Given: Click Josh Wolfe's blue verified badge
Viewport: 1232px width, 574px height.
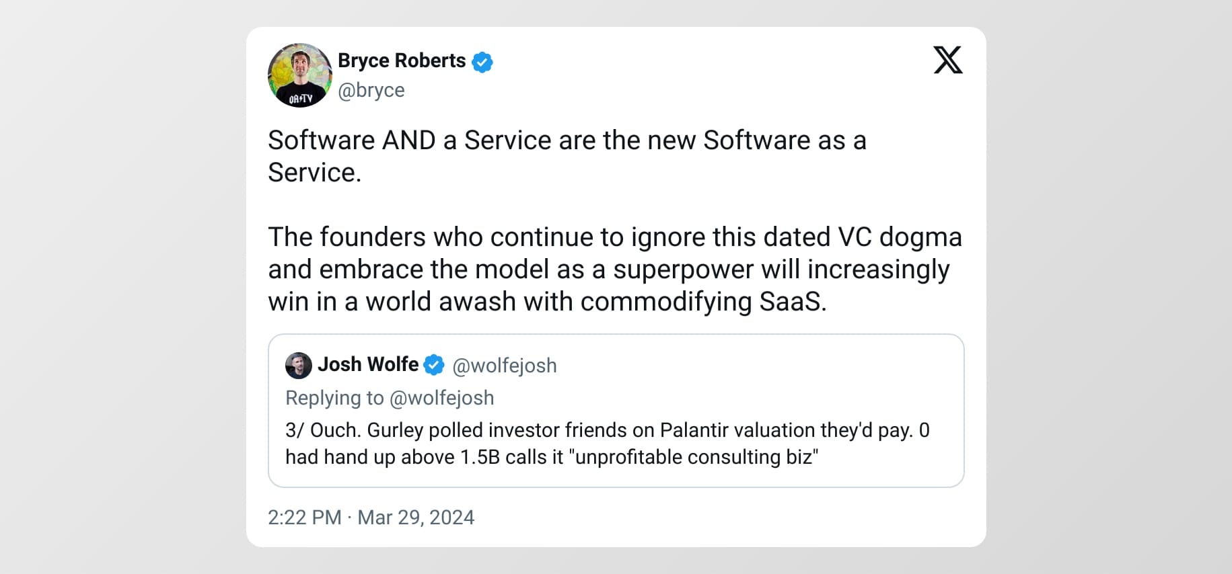Looking at the screenshot, I should pyautogui.click(x=434, y=365).
